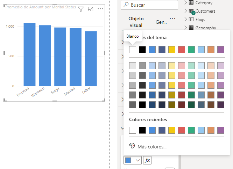Choose the red swatch under Colores recientes
This screenshot has height=169, width=233.
click(x=182, y=130)
